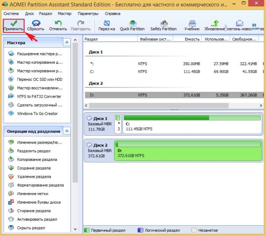
Task: Click left sidebar scroll up arrow
Action: coord(75,40)
